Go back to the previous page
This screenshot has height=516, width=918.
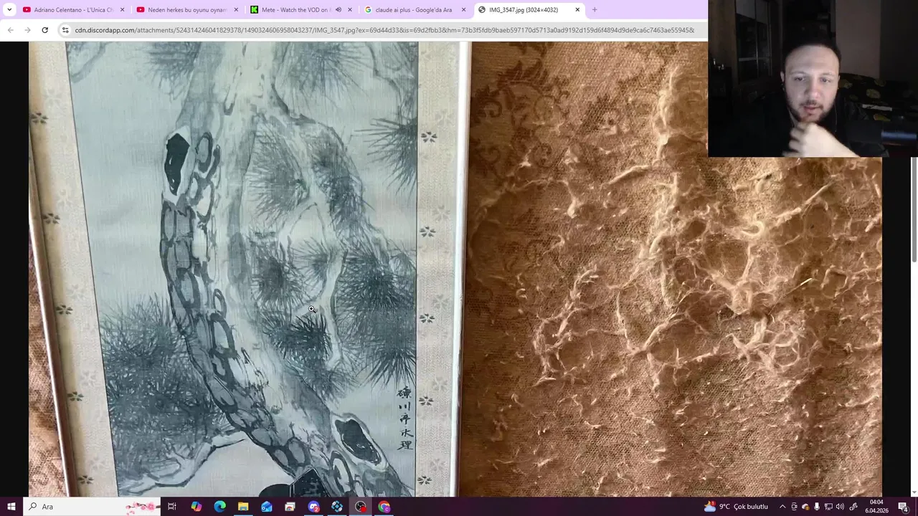[11, 30]
